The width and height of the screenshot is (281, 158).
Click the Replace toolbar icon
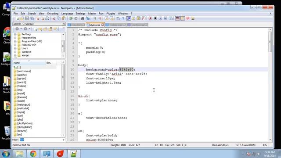point(88,18)
